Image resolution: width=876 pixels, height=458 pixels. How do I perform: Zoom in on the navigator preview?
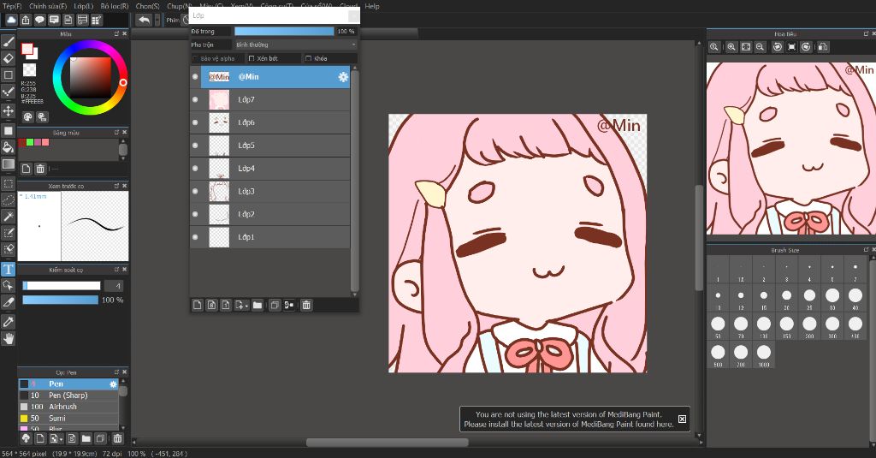click(x=731, y=47)
